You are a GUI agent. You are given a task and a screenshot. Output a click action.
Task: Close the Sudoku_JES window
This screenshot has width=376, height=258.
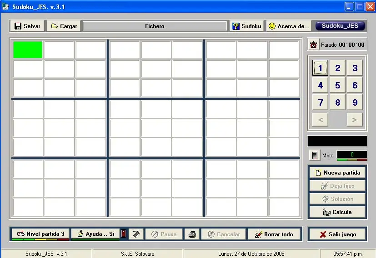pos(370,7)
